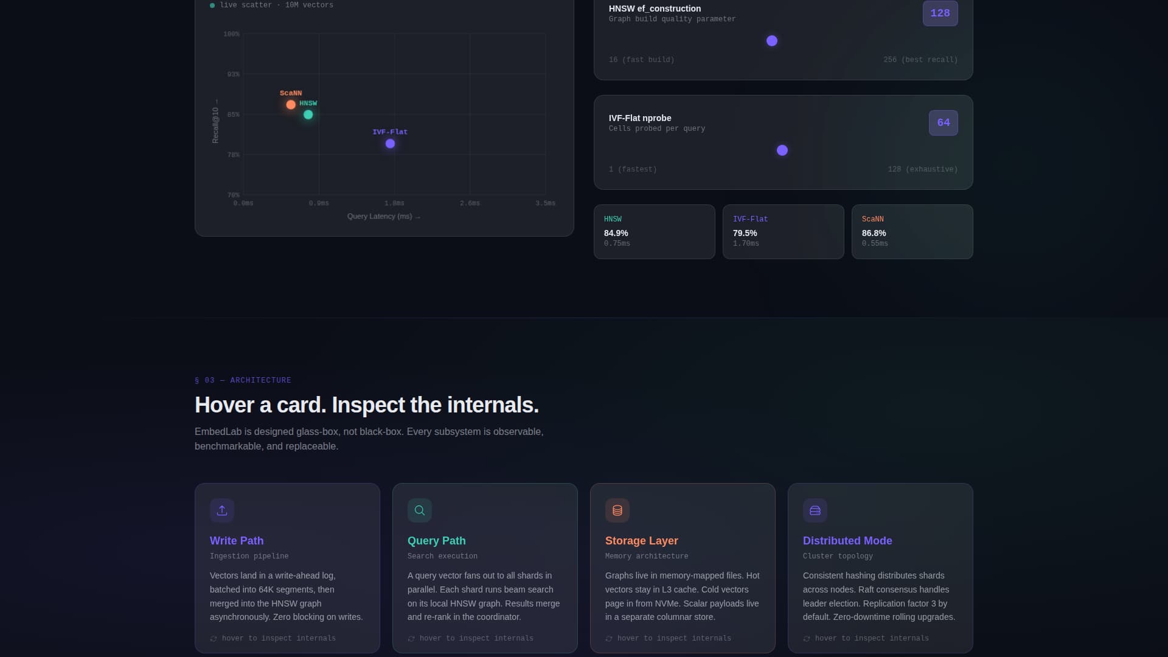Click the Storage Layer database icon
Screen dimensions: 1168x657
coord(617,510)
